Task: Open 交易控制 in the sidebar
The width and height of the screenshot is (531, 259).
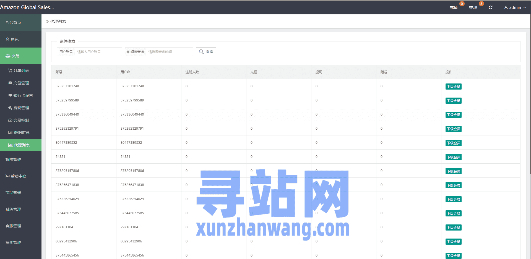Action: [21, 120]
